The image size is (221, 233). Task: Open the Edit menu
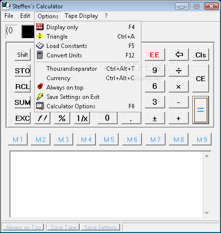tap(25, 16)
